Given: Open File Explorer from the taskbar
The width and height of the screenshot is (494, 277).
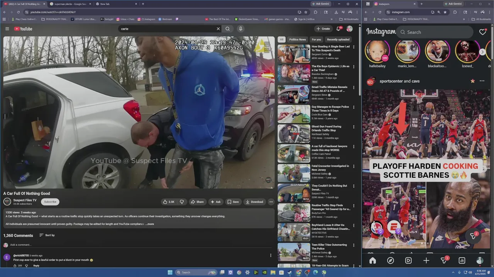Looking at the screenshot, I should (273, 272).
